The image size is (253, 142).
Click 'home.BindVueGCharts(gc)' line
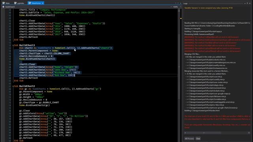coord(34,105)
